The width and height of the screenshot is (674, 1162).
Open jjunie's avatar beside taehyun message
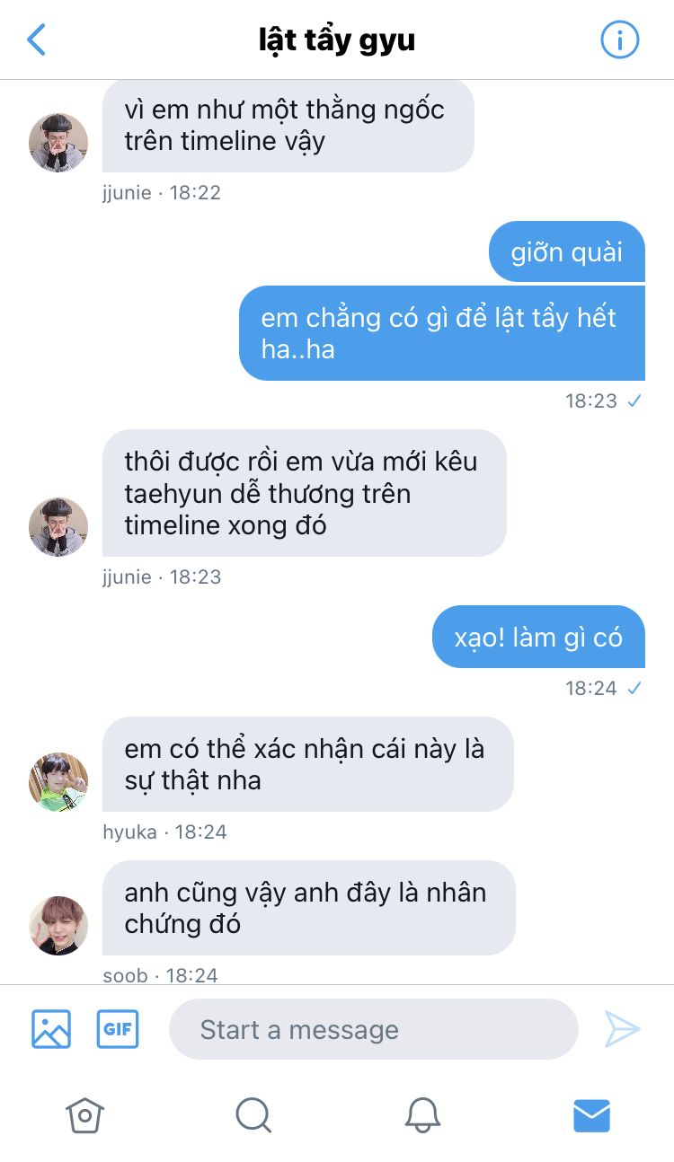[x=58, y=527]
